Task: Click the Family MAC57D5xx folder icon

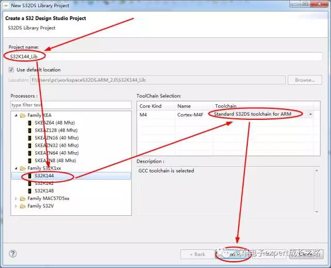Action: [23, 198]
